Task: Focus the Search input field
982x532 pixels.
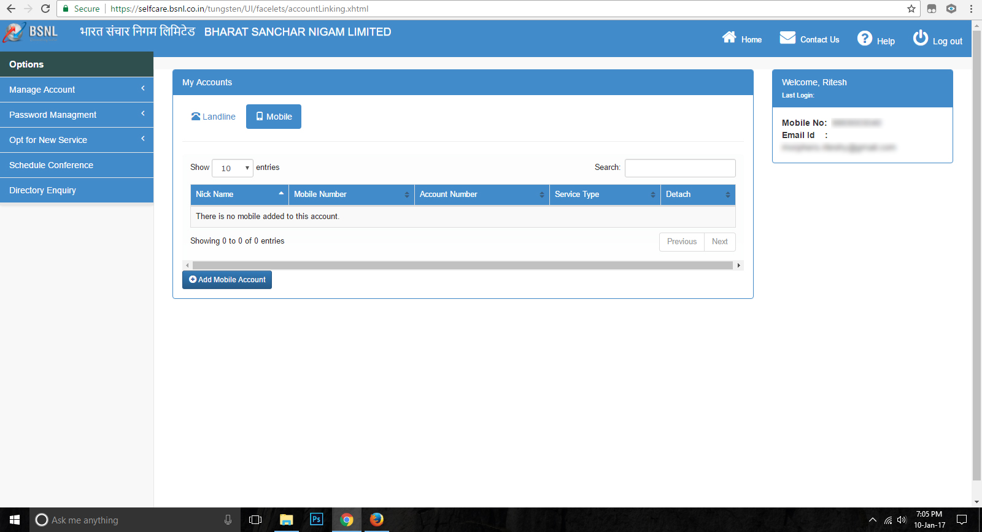Action: click(680, 168)
